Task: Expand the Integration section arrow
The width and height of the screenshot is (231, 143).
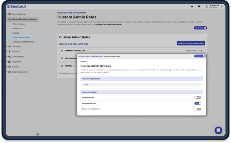Action: 7,62
